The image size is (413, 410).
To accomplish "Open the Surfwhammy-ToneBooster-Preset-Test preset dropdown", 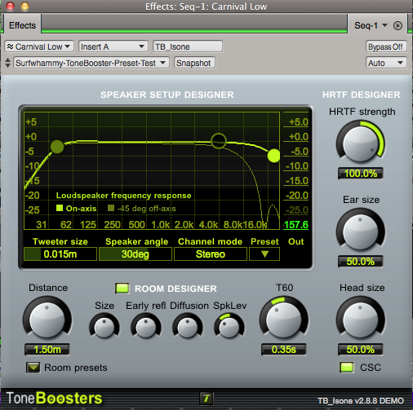I will pyautogui.click(x=91, y=63).
